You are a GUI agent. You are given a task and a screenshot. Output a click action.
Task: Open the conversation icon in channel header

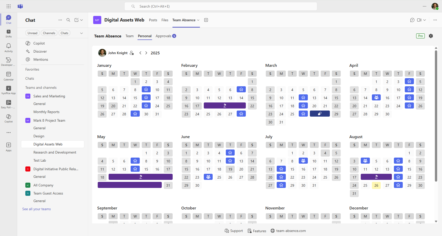(x=412, y=20)
